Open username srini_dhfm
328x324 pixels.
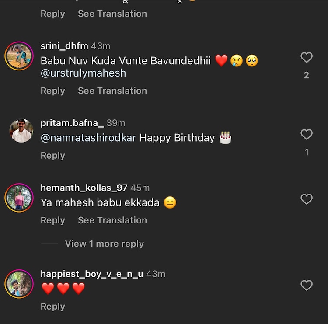coord(64,46)
